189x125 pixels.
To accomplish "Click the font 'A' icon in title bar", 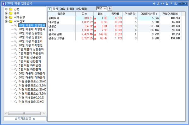I will click(158, 3).
